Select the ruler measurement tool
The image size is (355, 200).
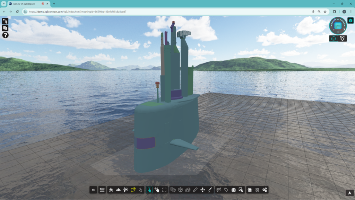(x=195, y=190)
